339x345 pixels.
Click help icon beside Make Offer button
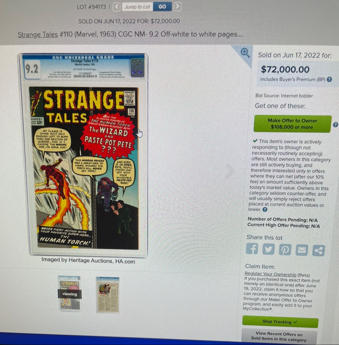click(x=335, y=125)
